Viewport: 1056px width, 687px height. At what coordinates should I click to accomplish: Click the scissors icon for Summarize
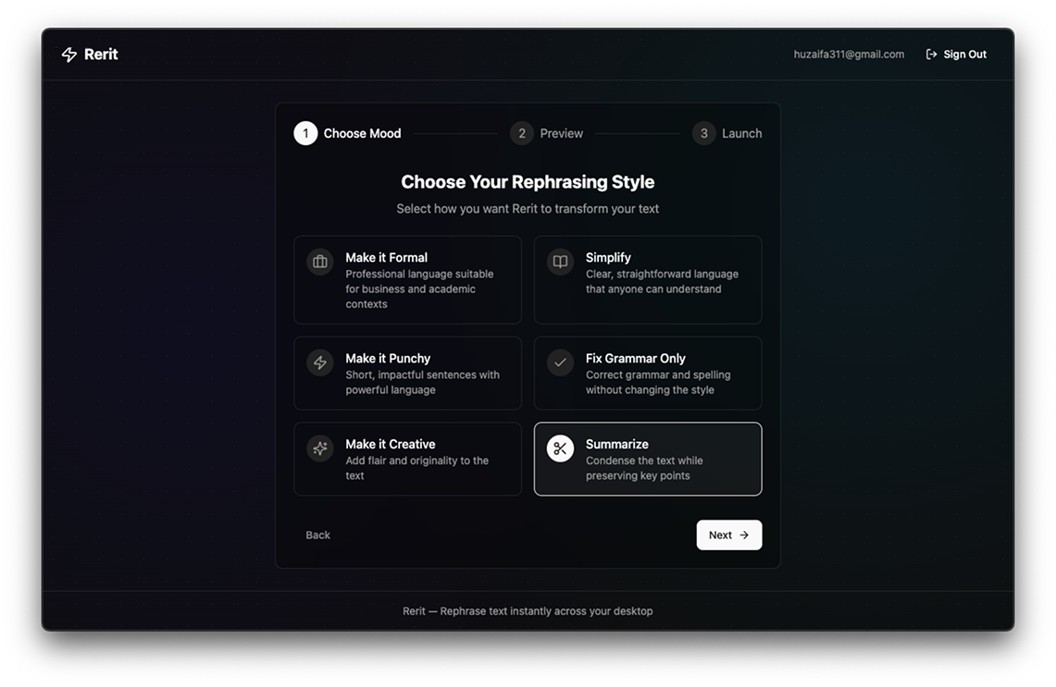(560, 448)
